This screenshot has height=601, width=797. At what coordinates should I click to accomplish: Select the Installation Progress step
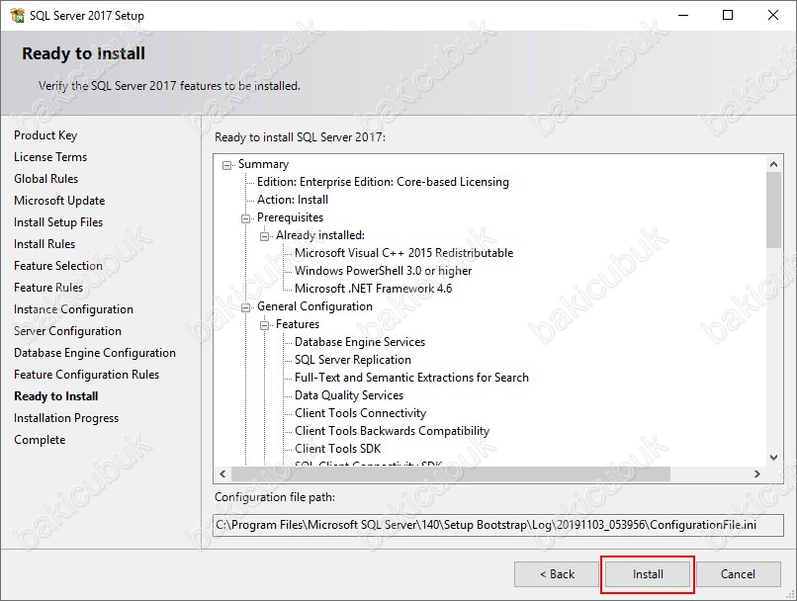66,418
